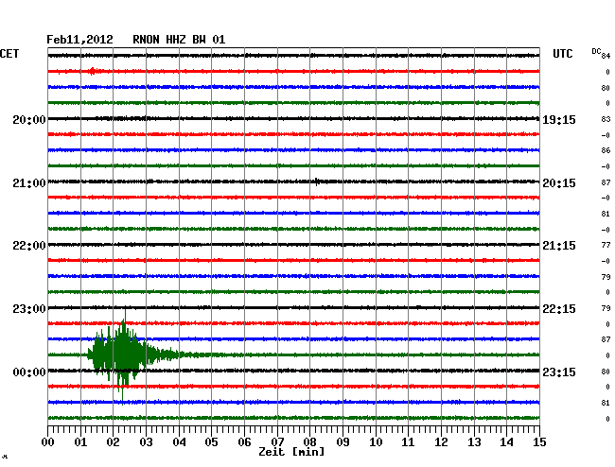Click the 07 minute axis tick label
Viewport: 615px width, 467px height.
coord(277,441)
